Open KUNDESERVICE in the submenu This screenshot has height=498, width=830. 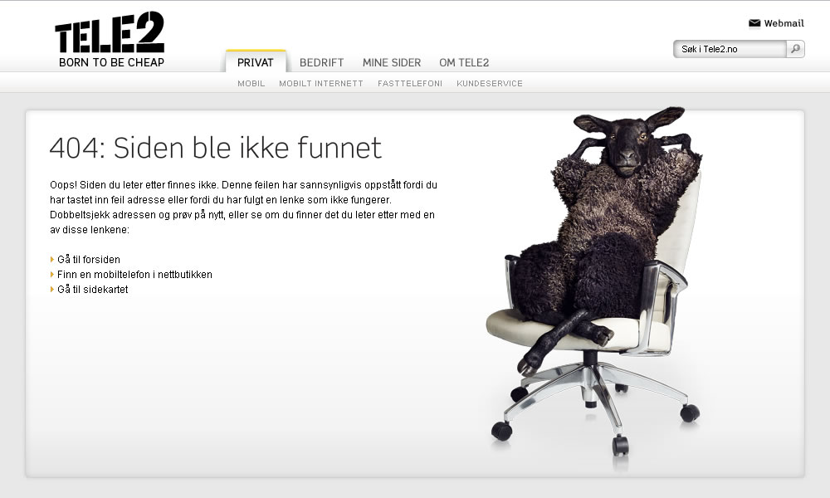point(490,84)
